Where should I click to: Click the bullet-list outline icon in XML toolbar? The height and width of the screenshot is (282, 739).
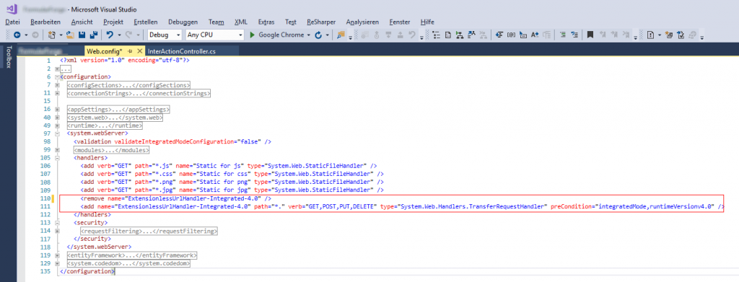(437, 35)
